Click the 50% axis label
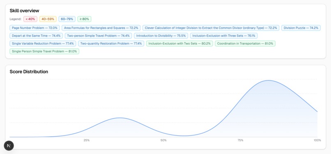 pyautogui.click(x=163, y=140)
